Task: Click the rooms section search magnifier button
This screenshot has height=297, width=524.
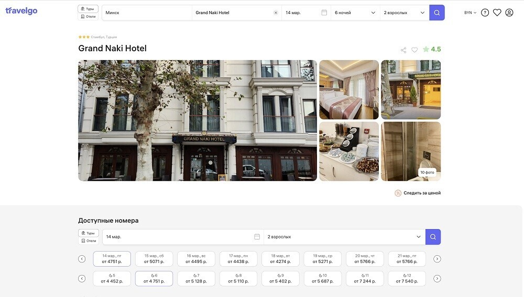Action: 433,237
